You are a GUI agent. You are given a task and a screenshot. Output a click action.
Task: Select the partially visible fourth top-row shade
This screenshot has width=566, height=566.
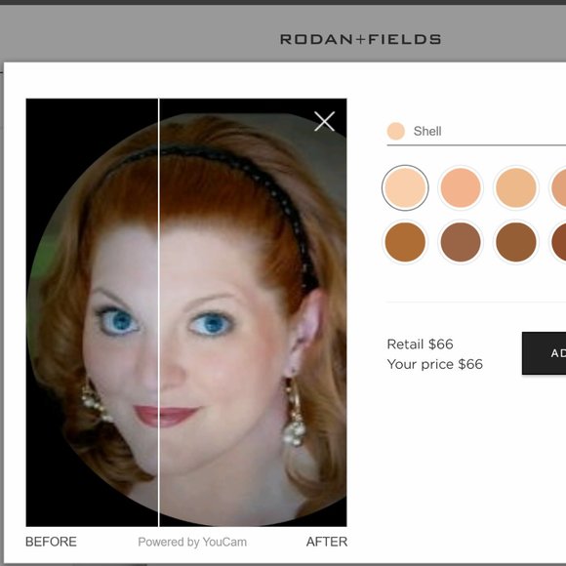[x=558, y=187]
